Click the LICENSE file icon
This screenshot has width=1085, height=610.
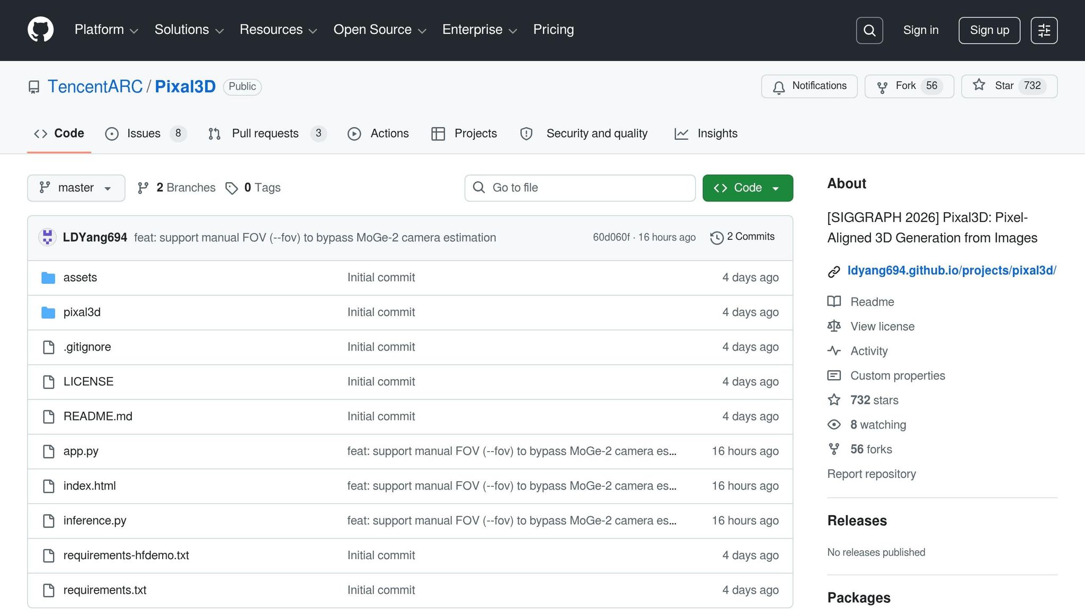(x=48, y=382)
